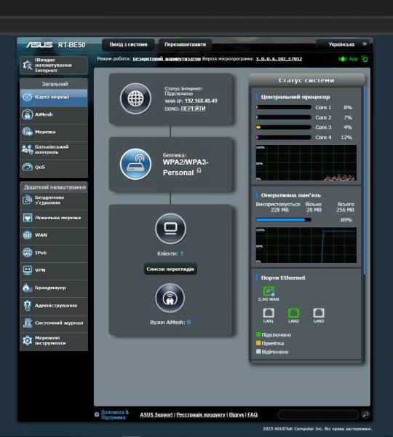Image resolution: width=393 pixels, height=437 pixels.
Task: Open the quick Internet setup wizard icon
Action: (28, 65)
